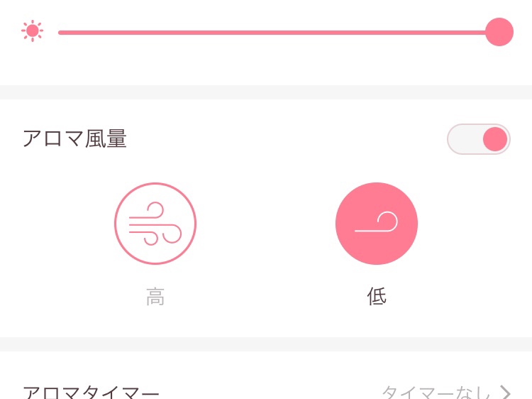This screenshot has height=399, width=532.
Task: Expand the chevron next to タイマーなし
Action: click(506, 392)
